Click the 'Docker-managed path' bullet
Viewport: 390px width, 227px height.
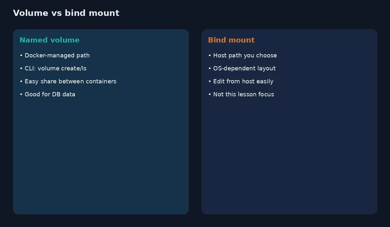coord(55,55)
